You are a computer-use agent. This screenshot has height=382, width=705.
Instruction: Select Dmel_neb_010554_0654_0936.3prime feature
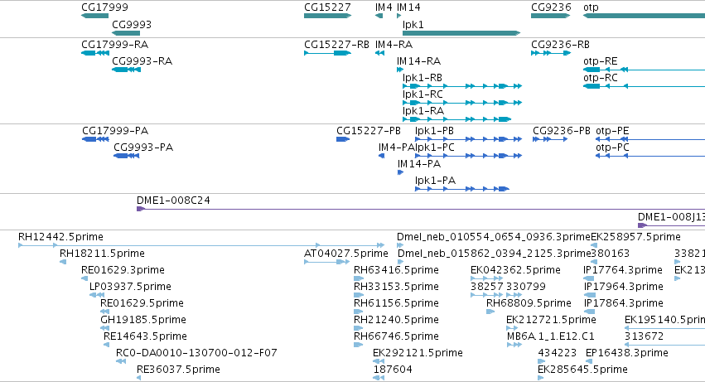point(400,245)
